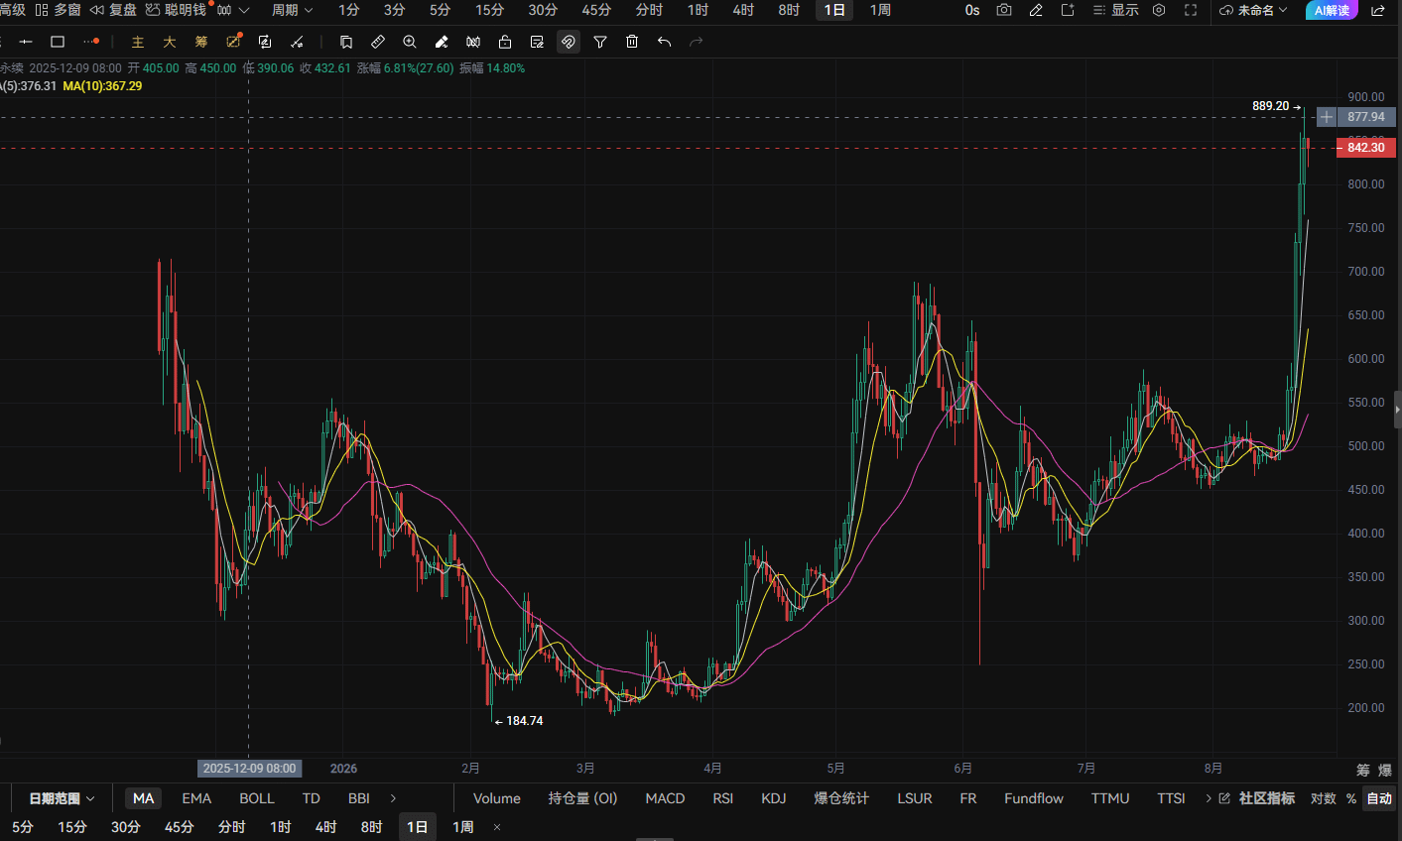
Task: Expand the 未命名 layout dropdown
Action: [x=1253, y=10]
